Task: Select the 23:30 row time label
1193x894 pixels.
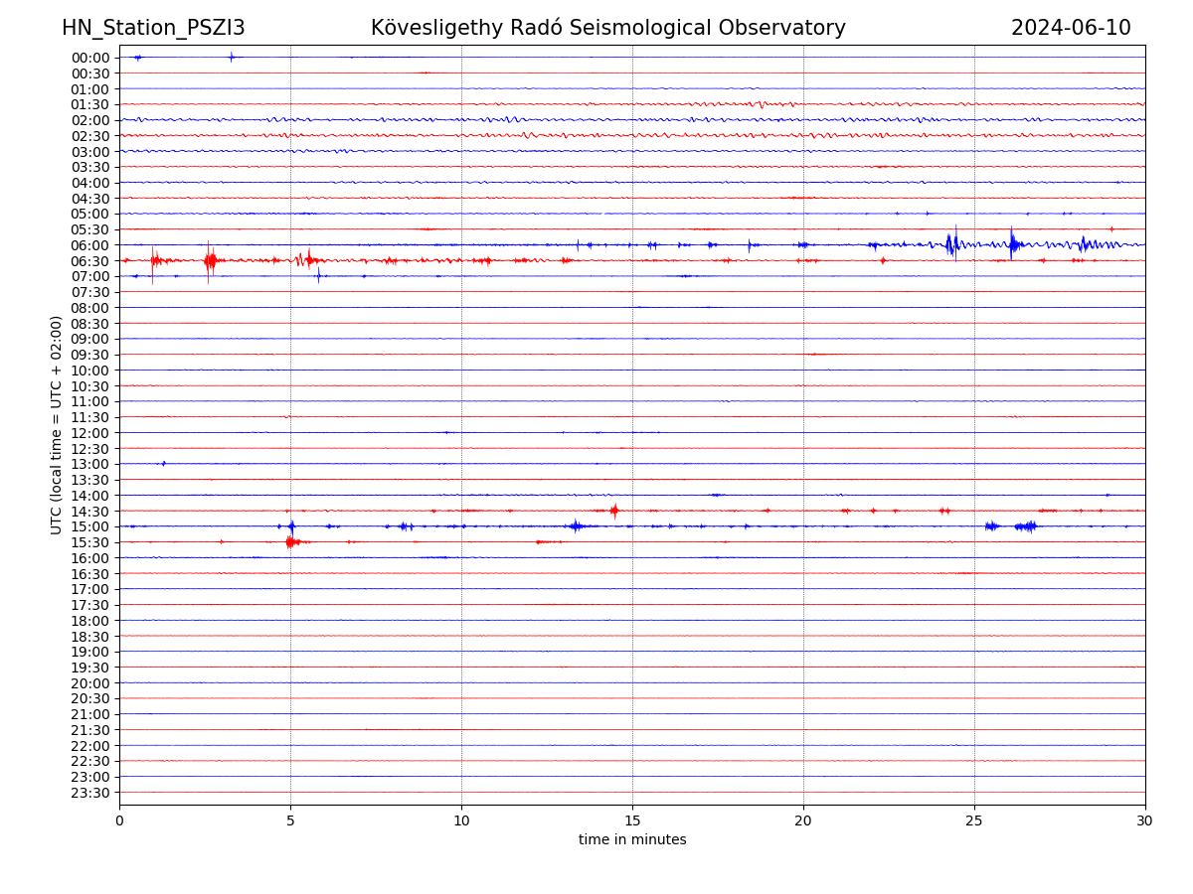Action: tap(90, 793)
